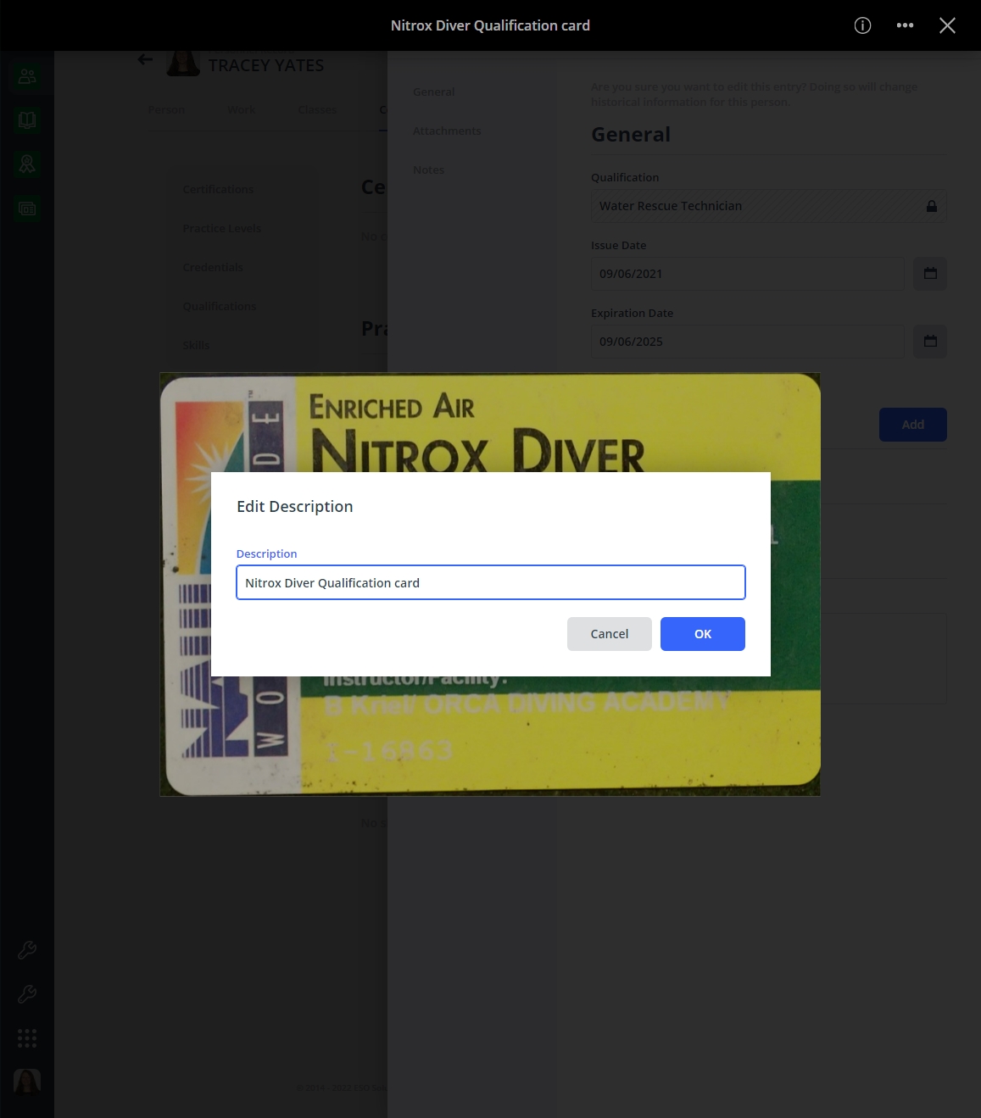Click the Expiration Date field showing 09/06/2025

(747, 342)
